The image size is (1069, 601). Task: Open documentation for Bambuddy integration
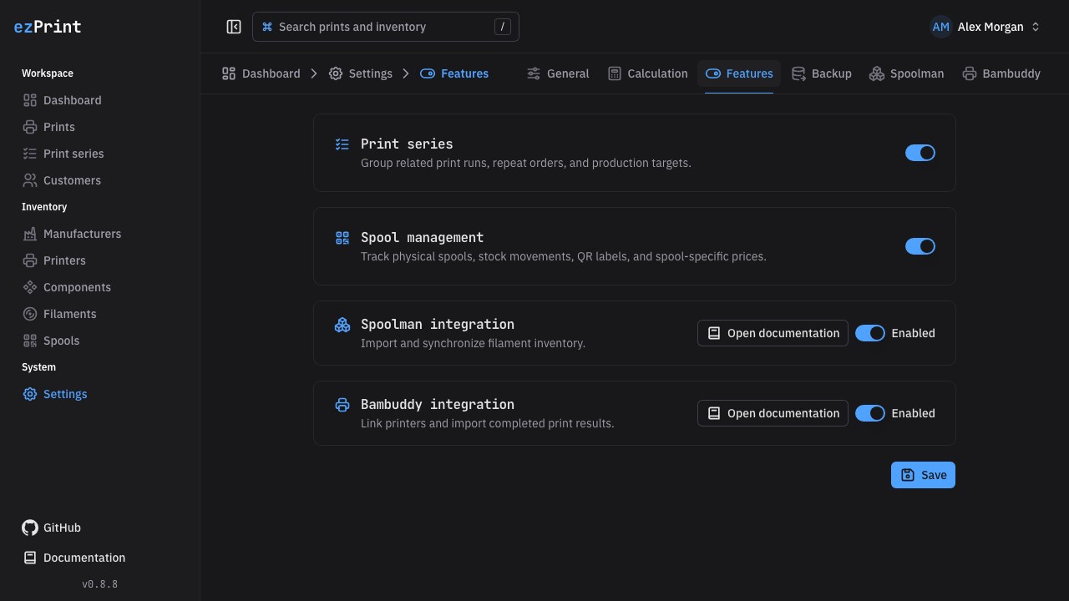[773, 413]
